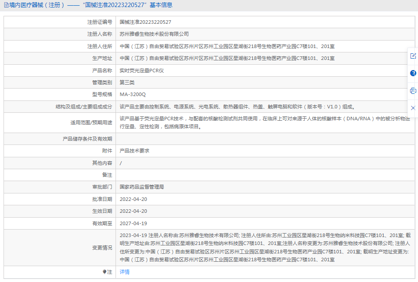Click the 注册人住所 row label

pyautogui.click(x=100, y=46)
